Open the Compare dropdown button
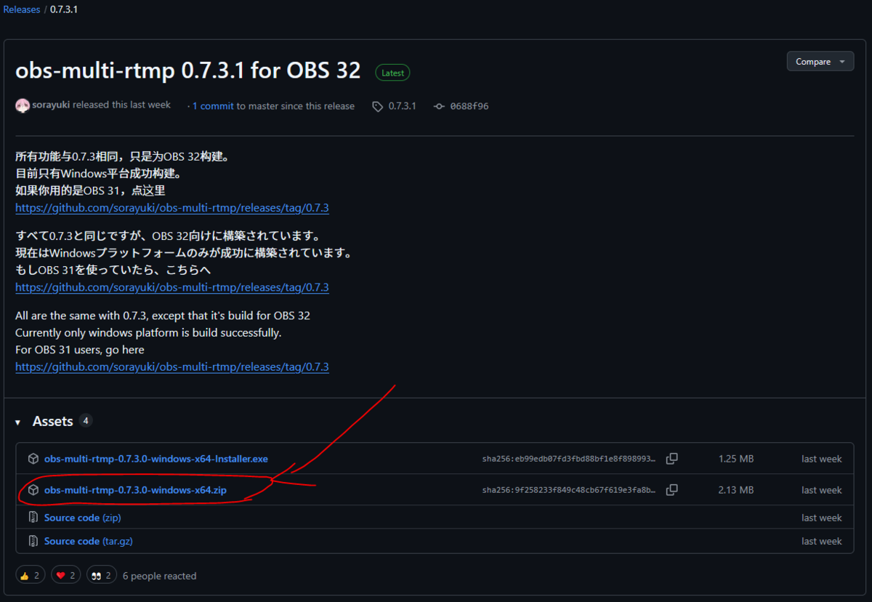 click(820, 62)
